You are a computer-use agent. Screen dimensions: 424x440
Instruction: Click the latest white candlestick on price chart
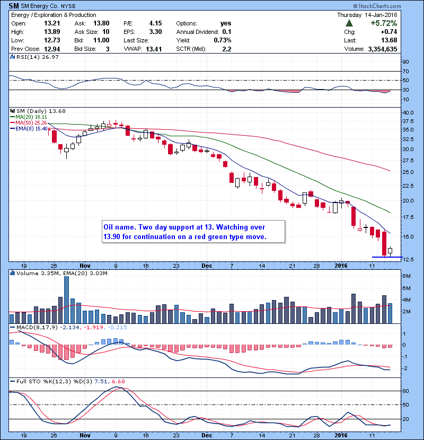(x=390, y=251)
